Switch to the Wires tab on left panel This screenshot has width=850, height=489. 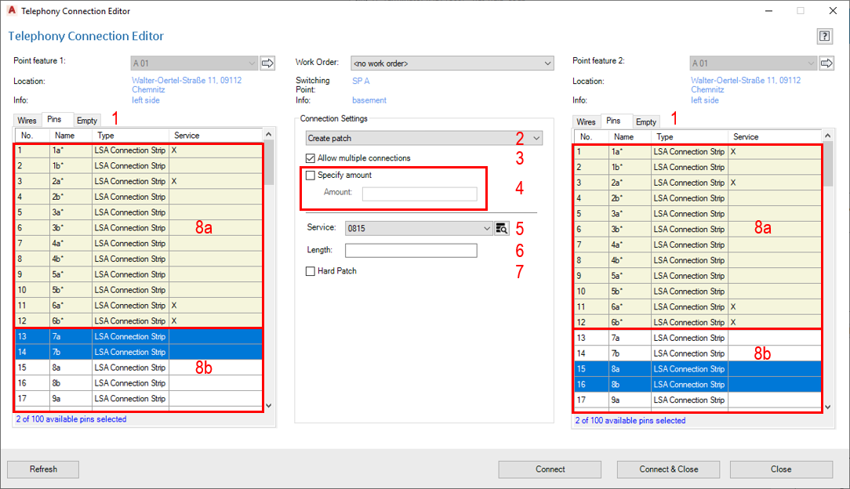(27, 121)
